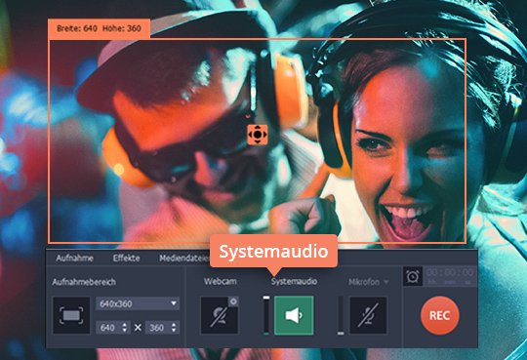Adjust height using the 360 stepper arrows
Screen dimensions: 527x360
174,328
